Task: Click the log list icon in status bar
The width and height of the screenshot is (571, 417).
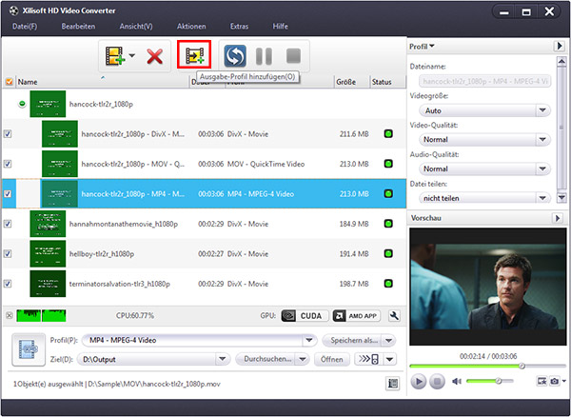Action: 392,384
